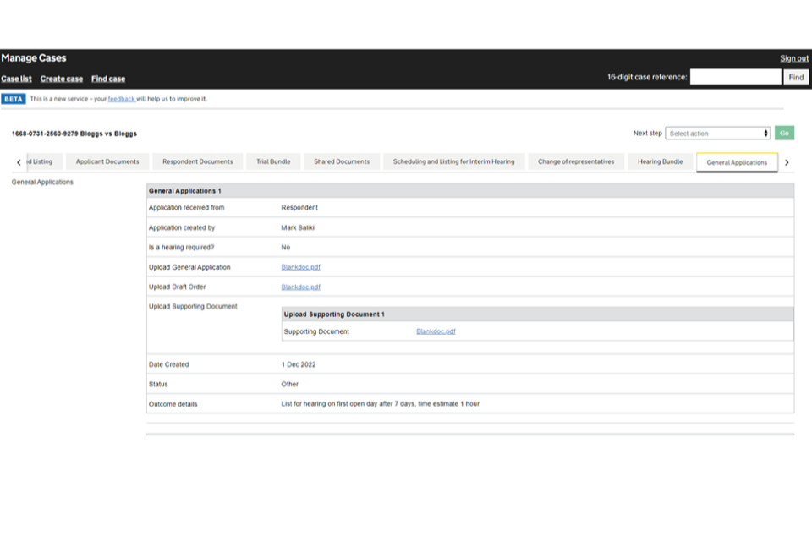Switch to the Applicant Documents tab

[x=107, y=161]
